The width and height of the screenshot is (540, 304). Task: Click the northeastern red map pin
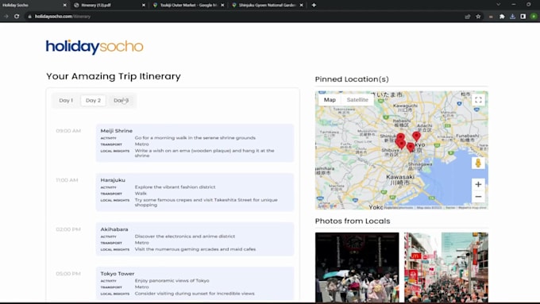tap(416, 136)
